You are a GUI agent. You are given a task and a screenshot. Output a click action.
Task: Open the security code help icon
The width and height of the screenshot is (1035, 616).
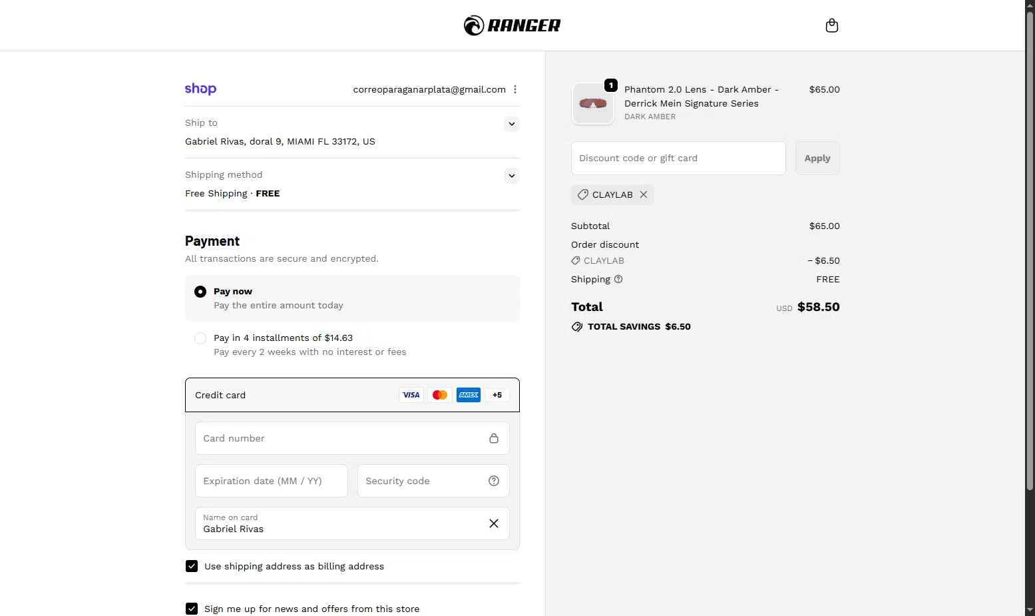tap(494, 481)
